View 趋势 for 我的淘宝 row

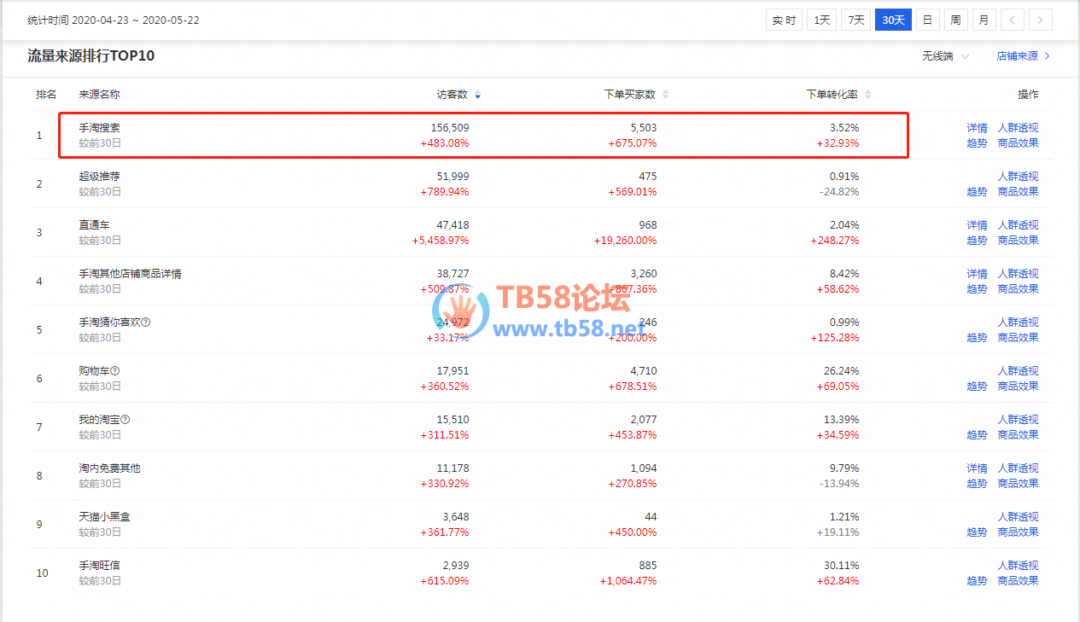click(x=977, y=435)
